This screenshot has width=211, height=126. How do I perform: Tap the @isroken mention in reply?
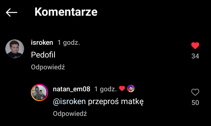click(69, 101)
